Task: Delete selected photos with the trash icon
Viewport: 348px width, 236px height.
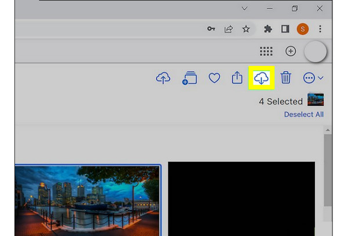Action: pos(285,78)
